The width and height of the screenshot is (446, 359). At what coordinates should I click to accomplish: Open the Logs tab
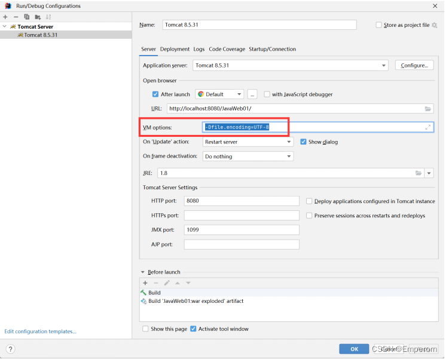click(199, 49)
